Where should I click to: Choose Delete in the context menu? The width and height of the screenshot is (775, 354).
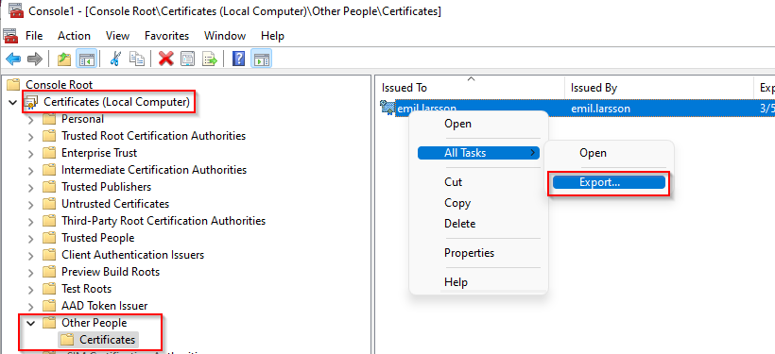pos(478,224)
